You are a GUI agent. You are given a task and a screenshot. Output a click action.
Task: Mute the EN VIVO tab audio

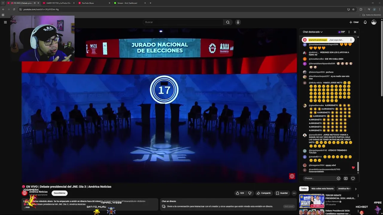pos(34,3)
